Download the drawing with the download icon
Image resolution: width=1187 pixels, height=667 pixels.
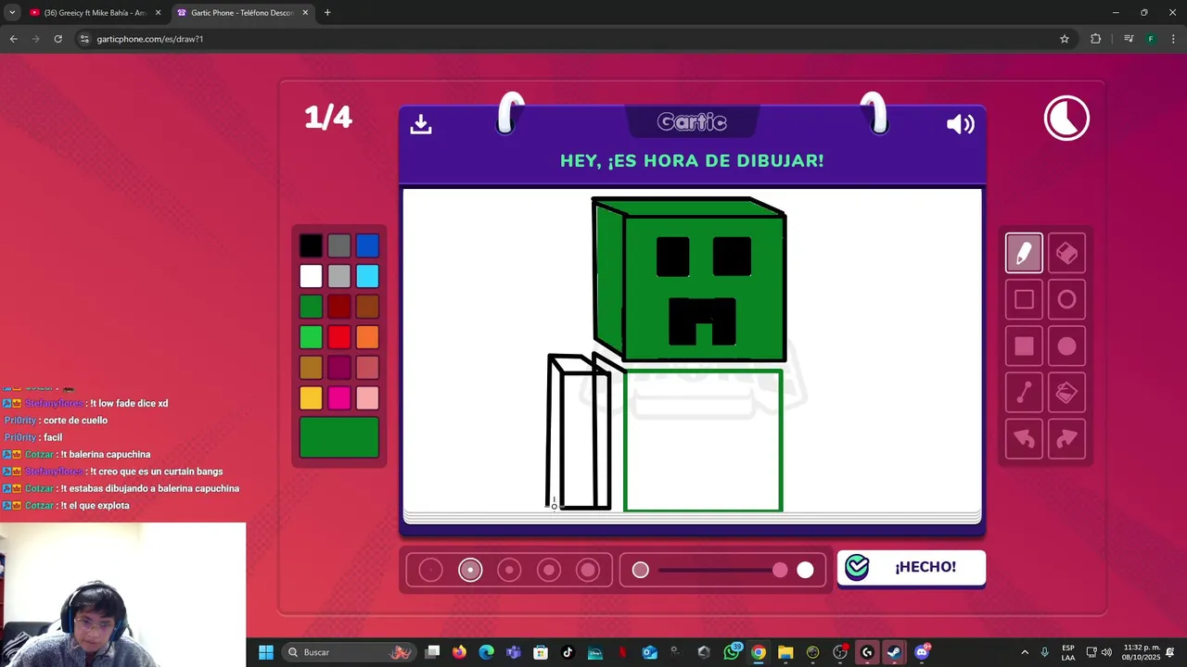point(421,124)
